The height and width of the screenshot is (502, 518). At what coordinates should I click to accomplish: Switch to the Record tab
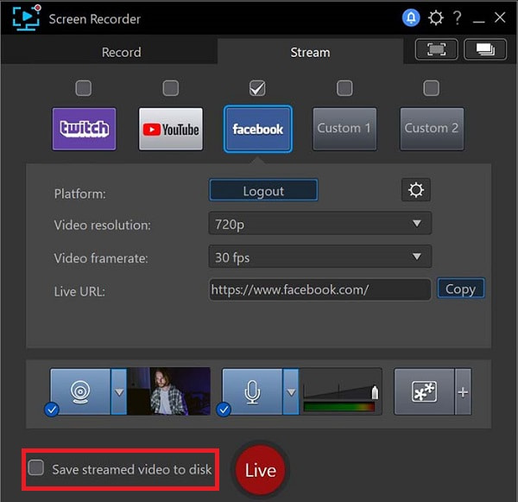pyautogui.click(x=121, y=52)
